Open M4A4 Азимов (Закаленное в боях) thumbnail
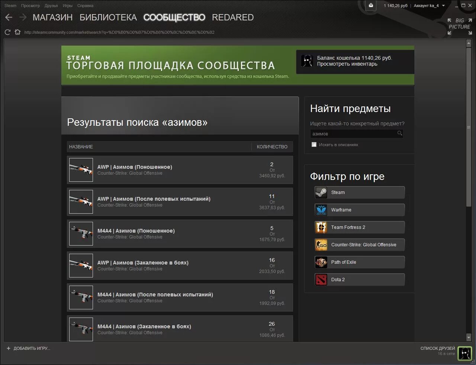This screenshot has height=365, width=476. 81,329
